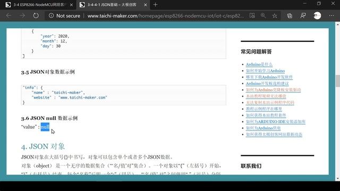This screenshot has width=340, height=191.
Task: Close the 3-4-4-1 JSON tab
Action: point(146,5)
